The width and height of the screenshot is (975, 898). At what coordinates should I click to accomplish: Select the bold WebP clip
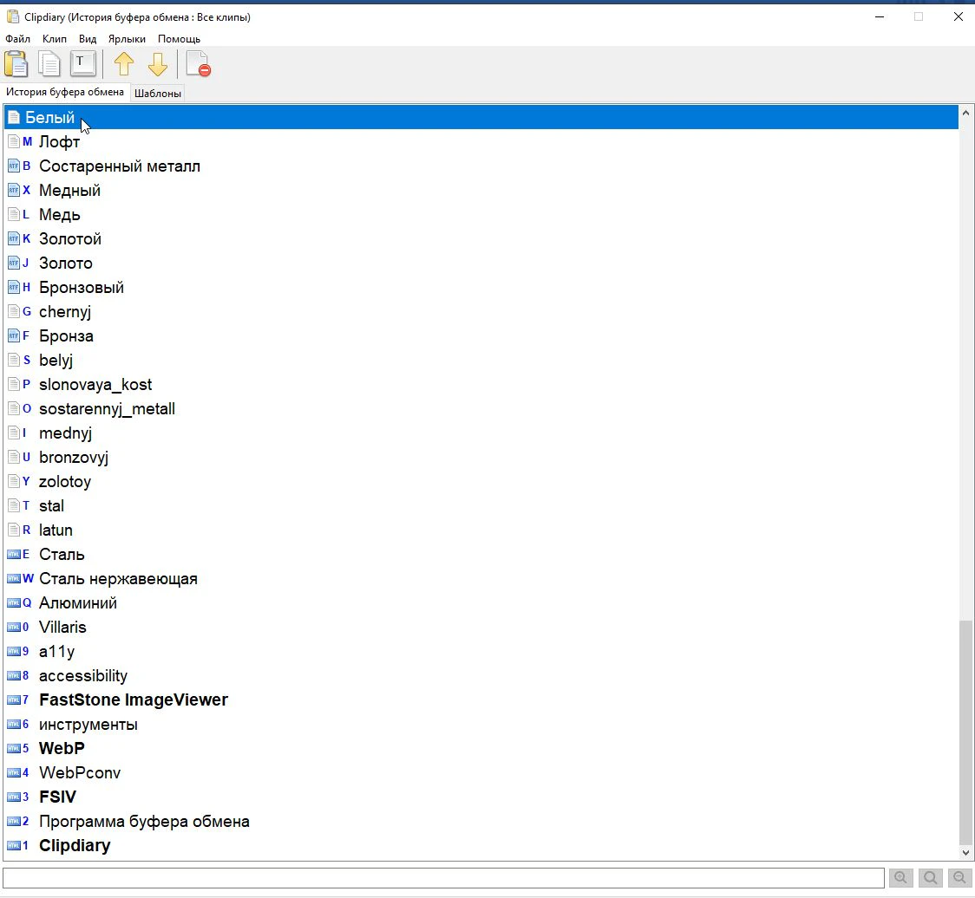(x=481, y=748)
